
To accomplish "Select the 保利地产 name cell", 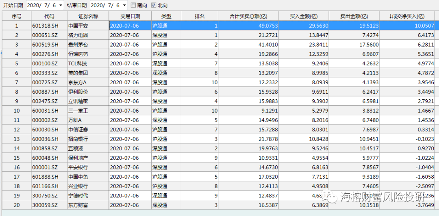I will pyautogui.click(x=88, y=158).
